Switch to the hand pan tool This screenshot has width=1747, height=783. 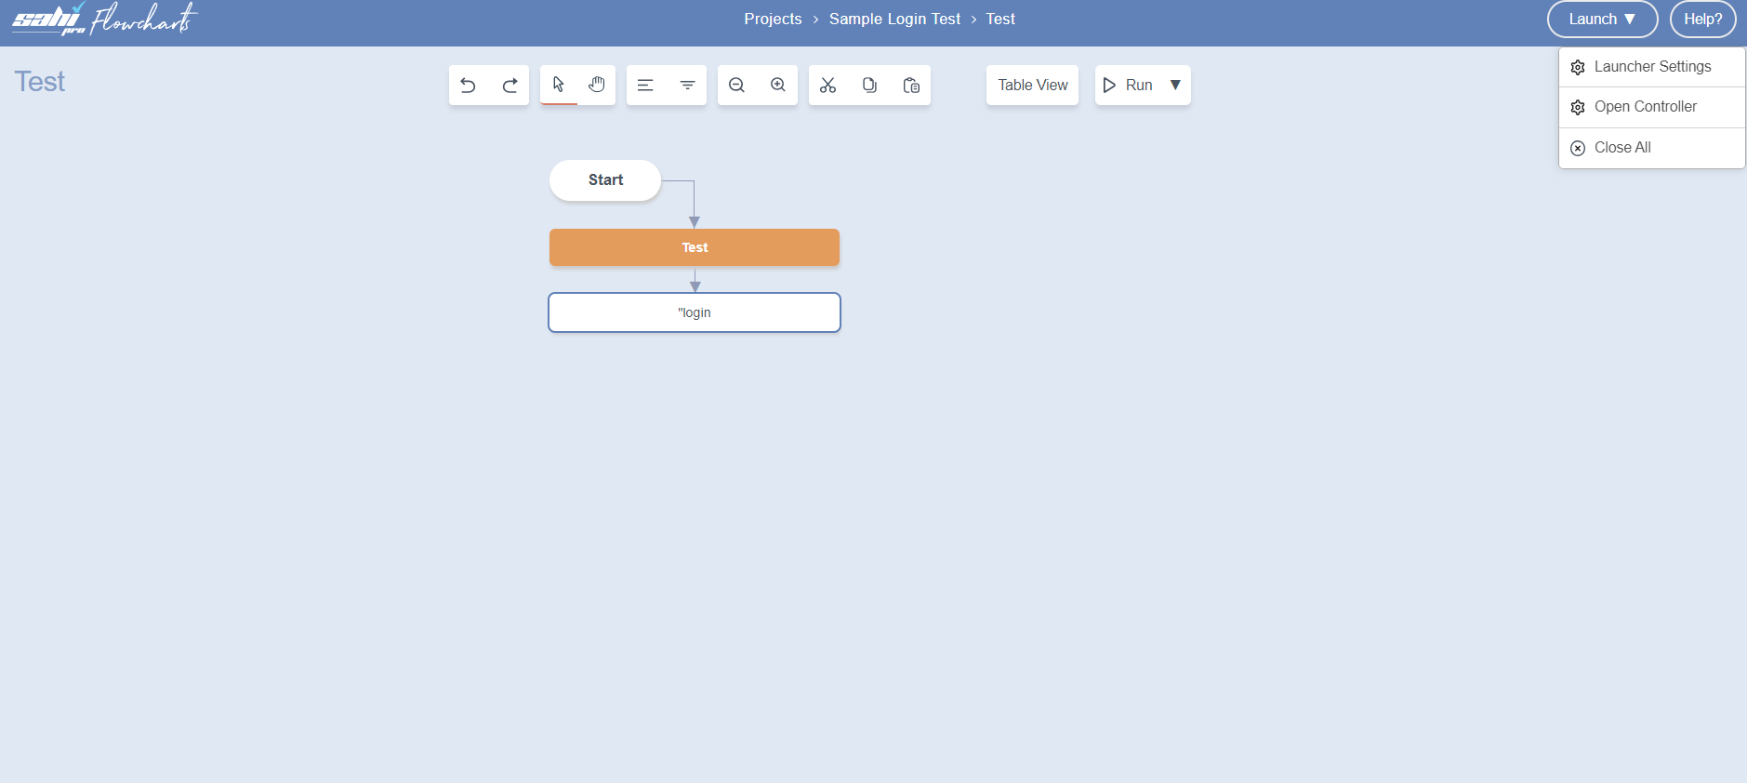pos(597,85)
